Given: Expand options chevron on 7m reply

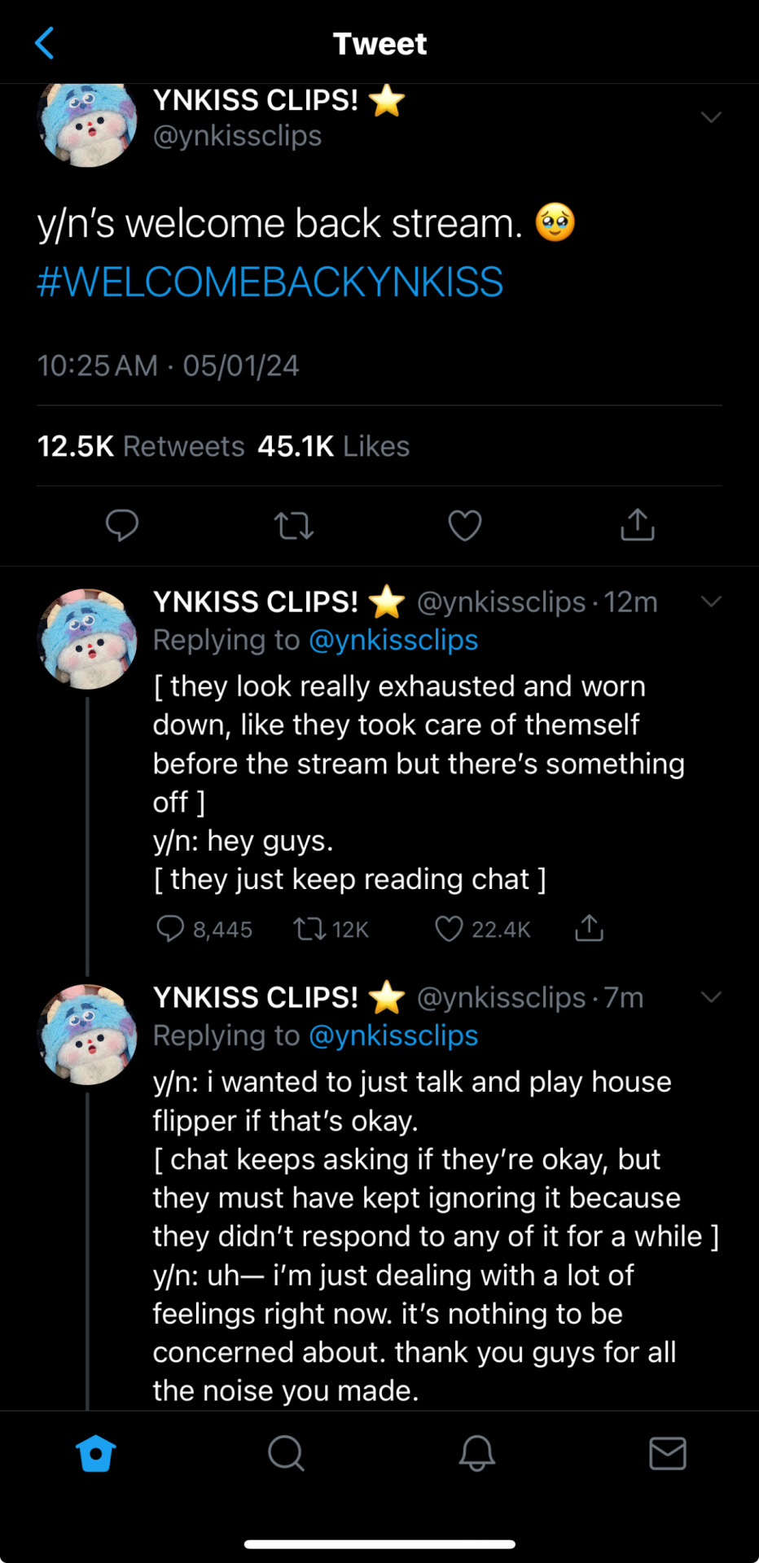Looking at the screenshot, I should (x=711, y=997).
